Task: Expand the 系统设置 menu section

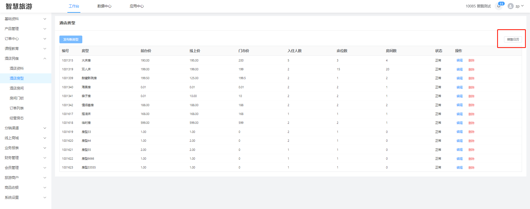Action: pyautogui.click(x=25, y=197)
